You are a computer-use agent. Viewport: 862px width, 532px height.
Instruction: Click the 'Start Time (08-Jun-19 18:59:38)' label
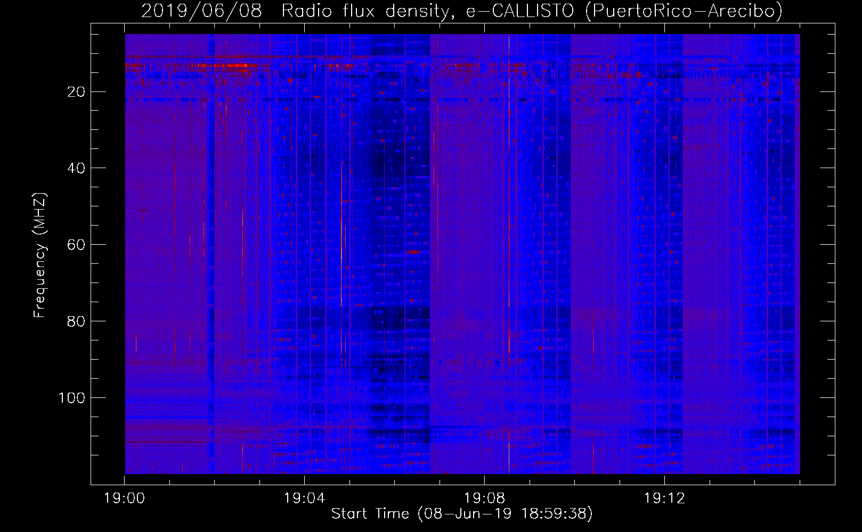click(x=462, y=513)
